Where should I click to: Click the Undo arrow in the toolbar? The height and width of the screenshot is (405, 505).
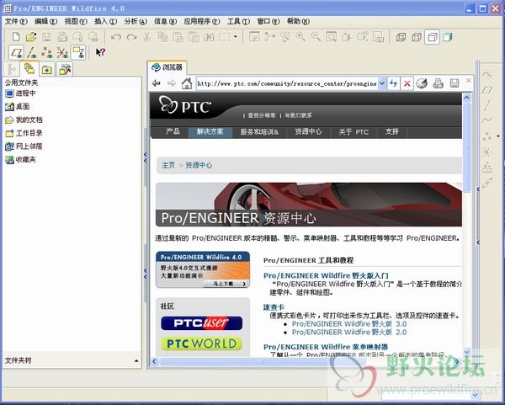[116, 37]
